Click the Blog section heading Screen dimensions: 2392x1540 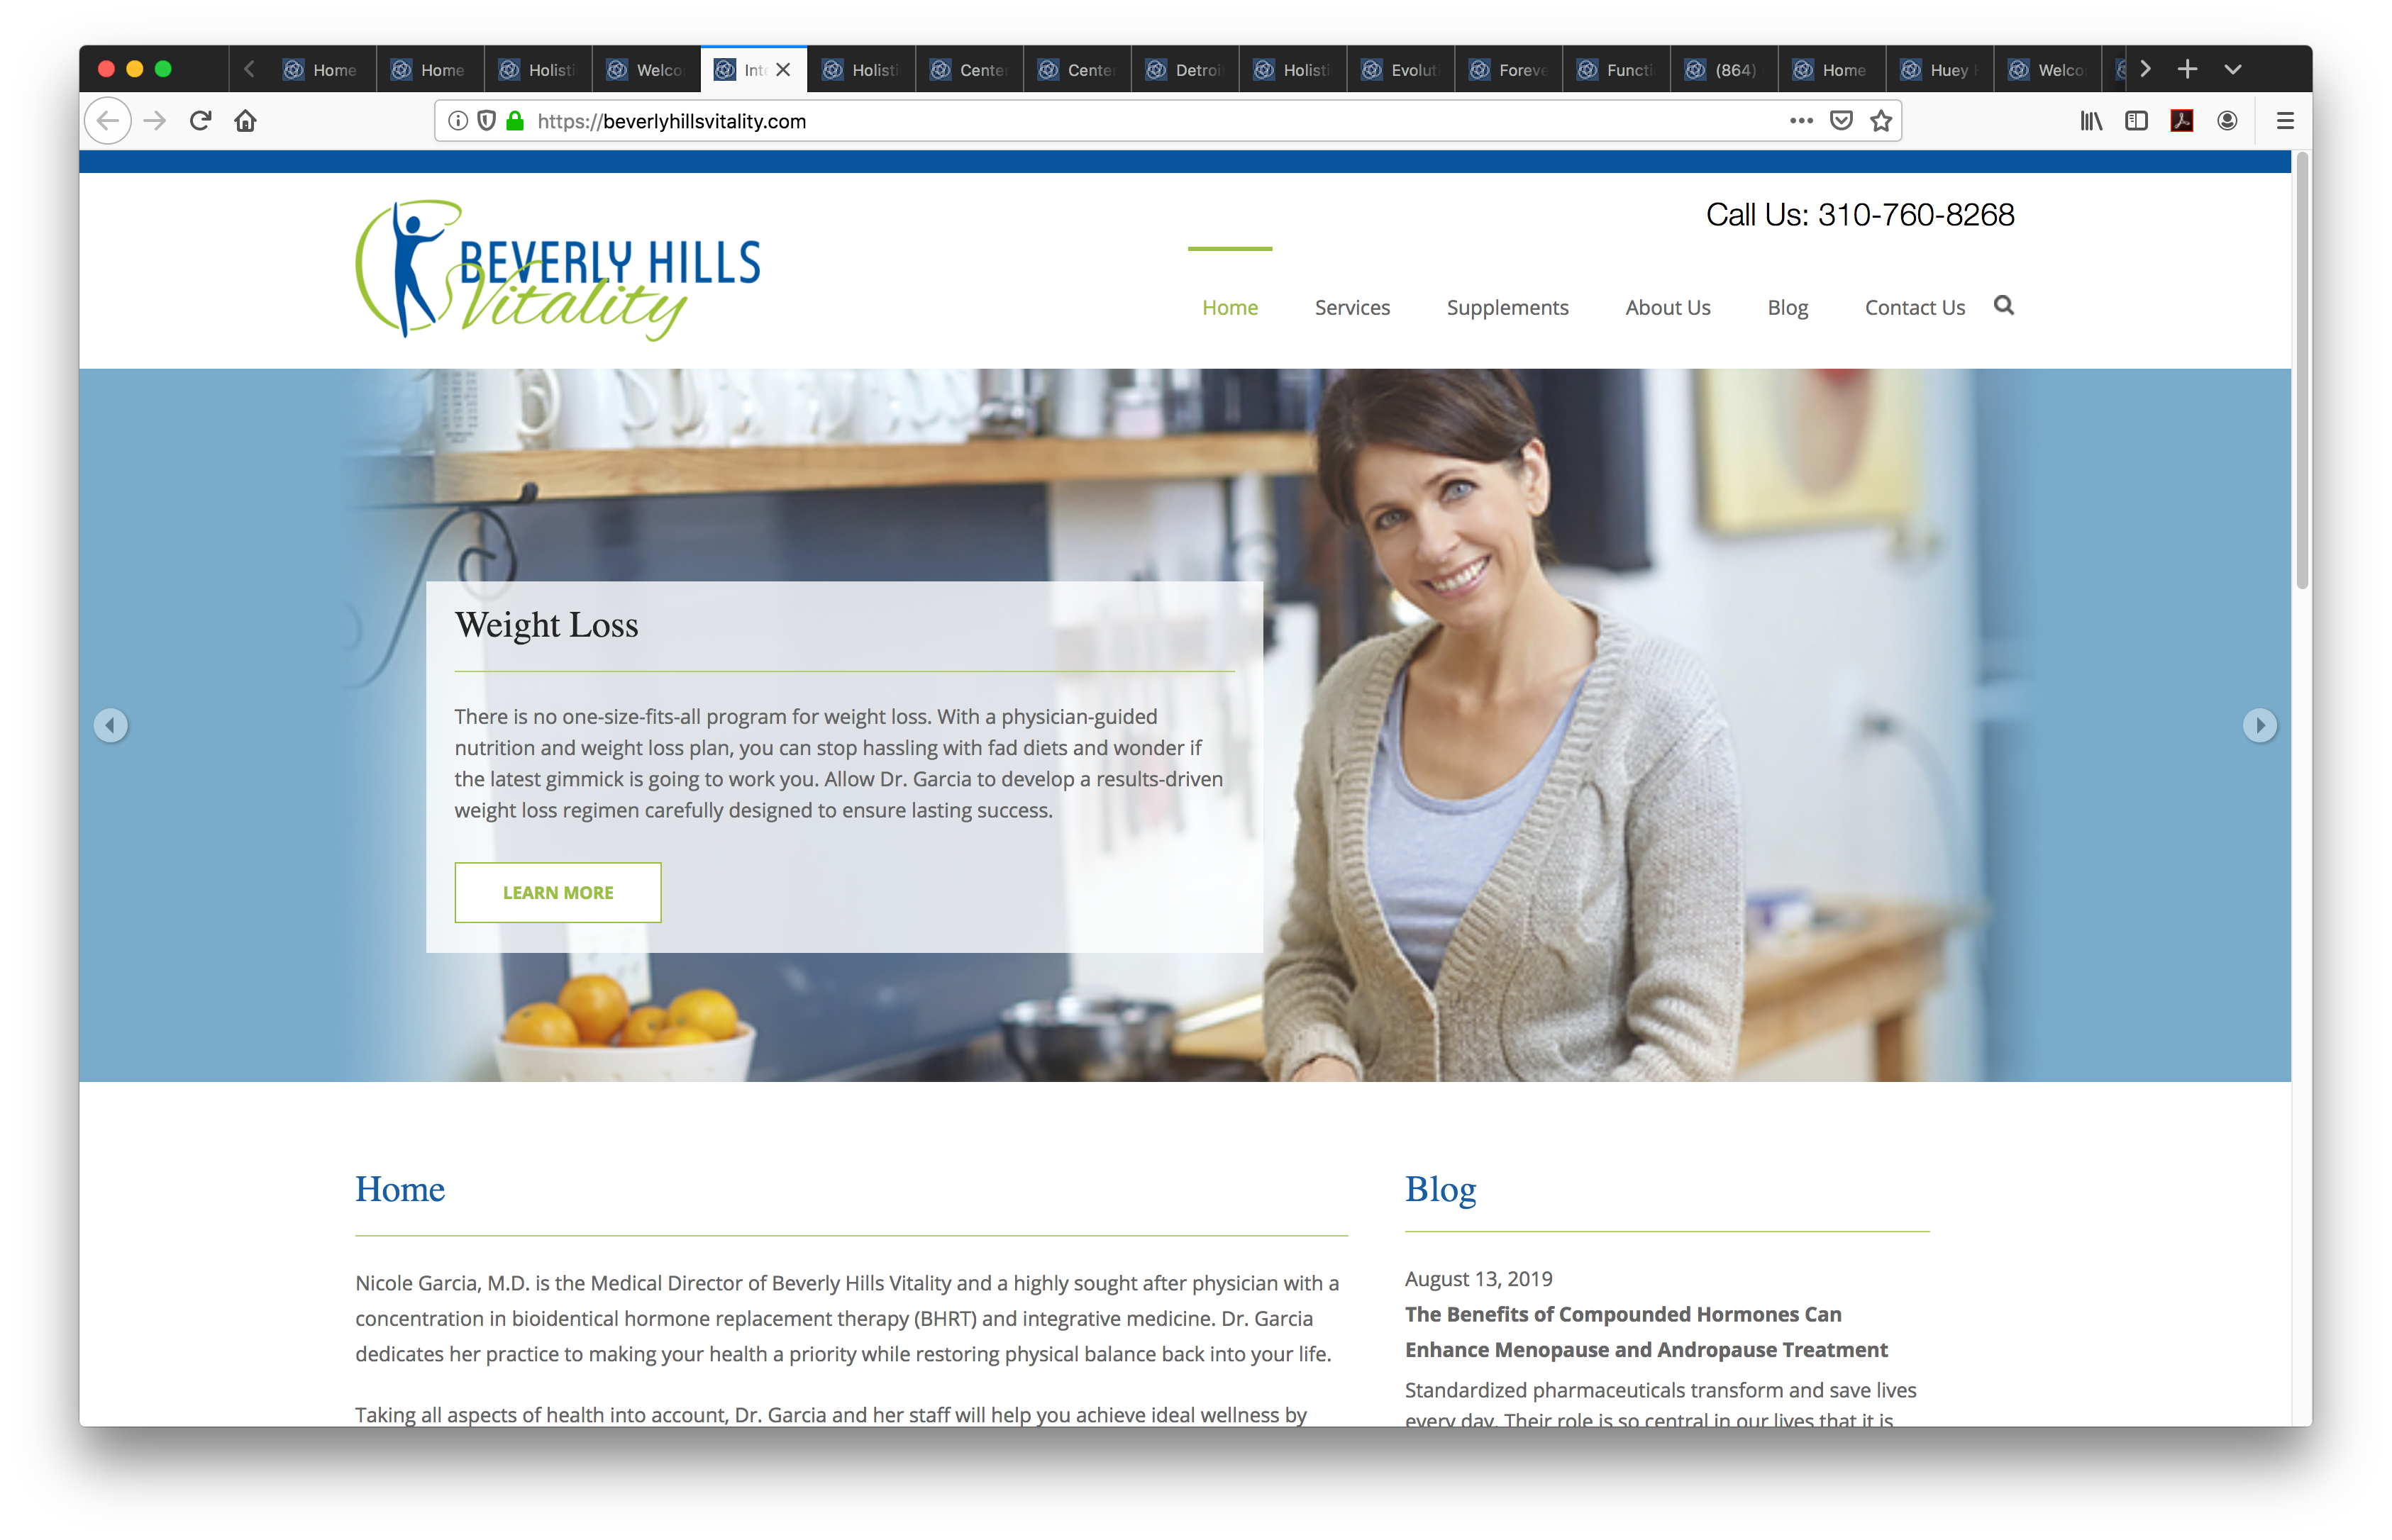click(x=1439, y=1189)
